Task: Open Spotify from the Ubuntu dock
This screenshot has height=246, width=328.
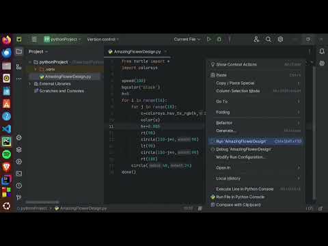Action: tap(6, 154)
